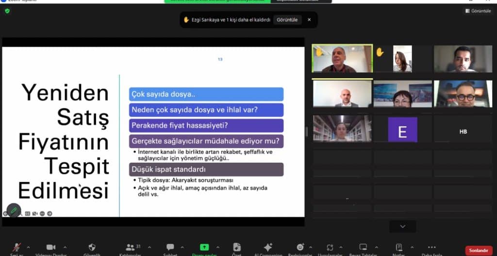Image resolution: width=497 pixels, height=256 pixels.
Task: Open the Security (Güvenlik) shield icon
Action: tap(92, 247)
